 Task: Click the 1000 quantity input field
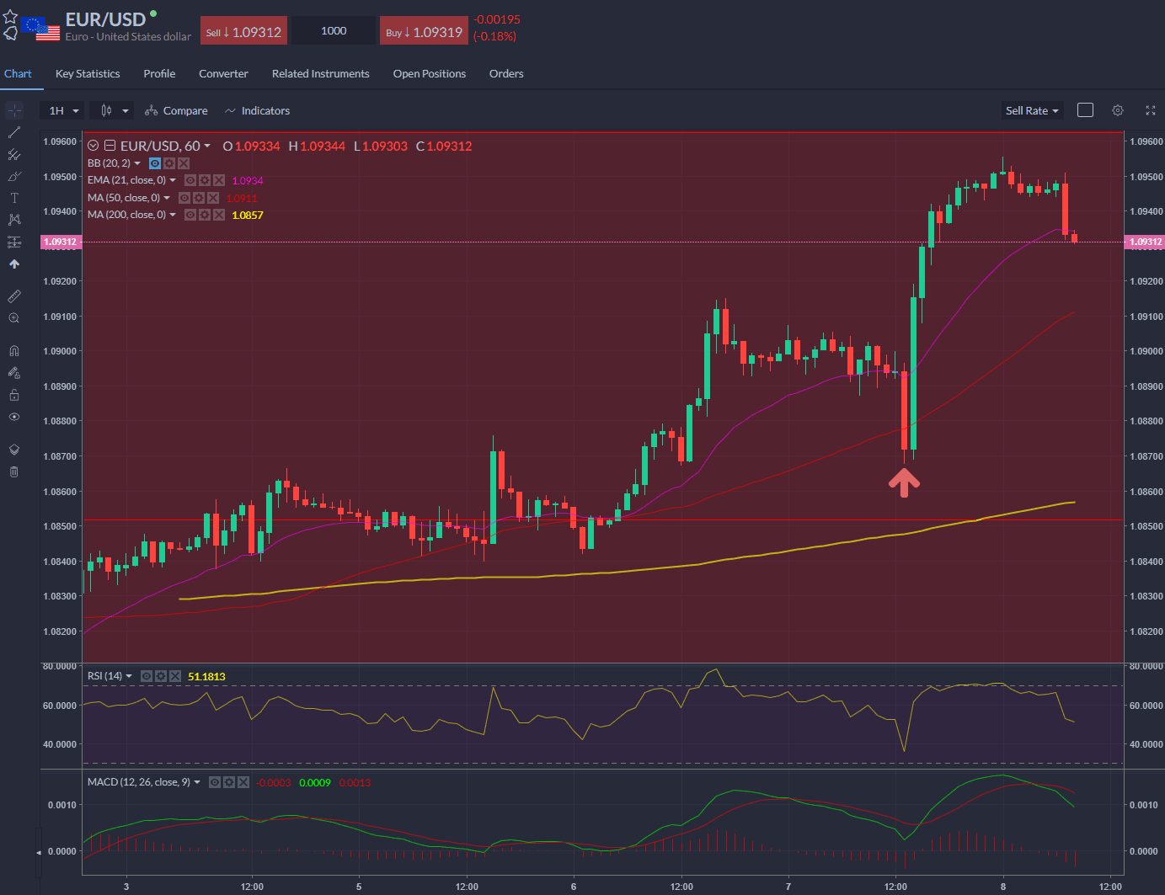coord(333,30)
